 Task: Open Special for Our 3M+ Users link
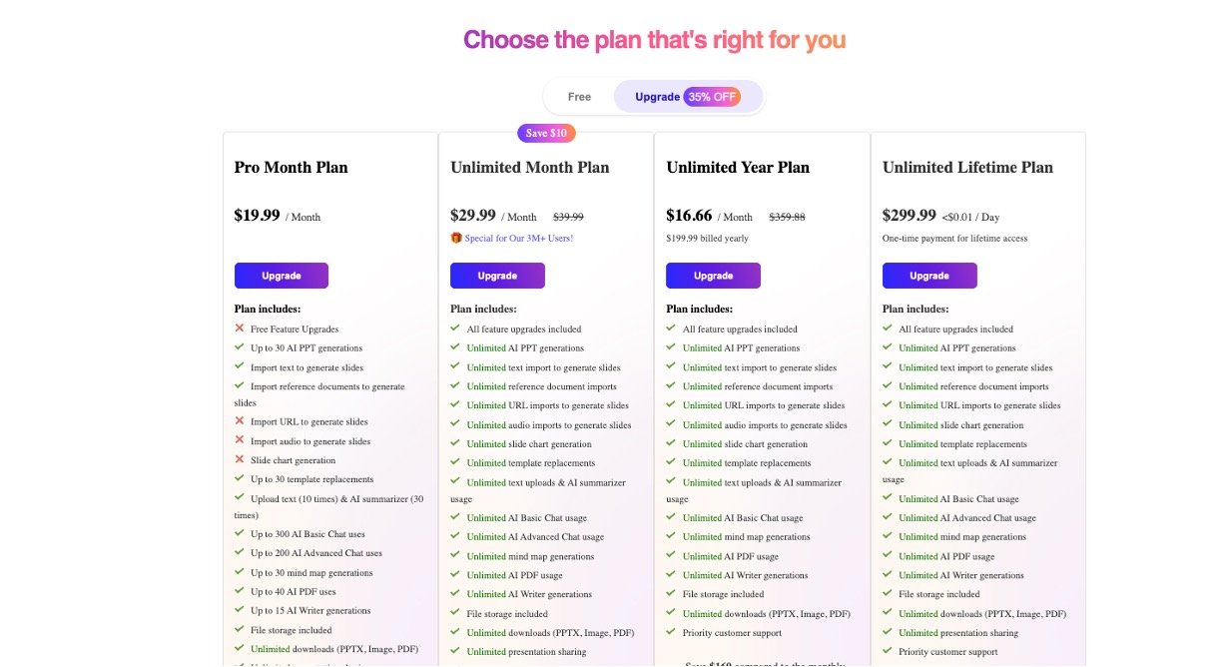tap(519, 239)
